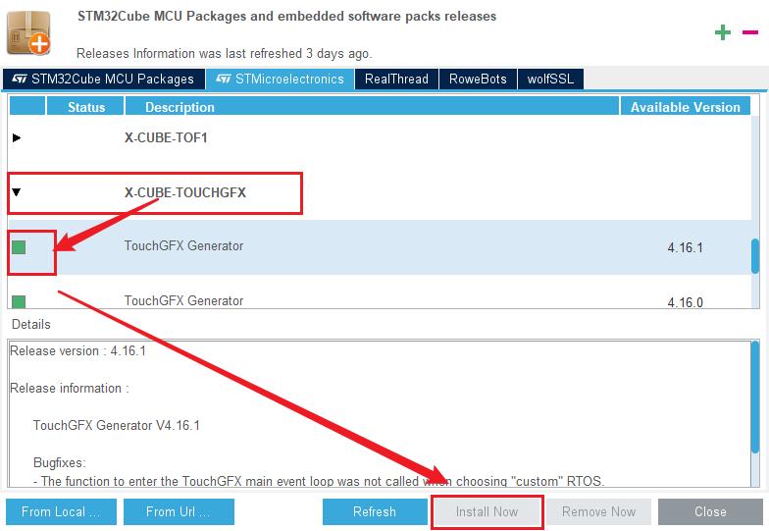Click the Refresh button
The image size is (769, 531).
[375, 512]
